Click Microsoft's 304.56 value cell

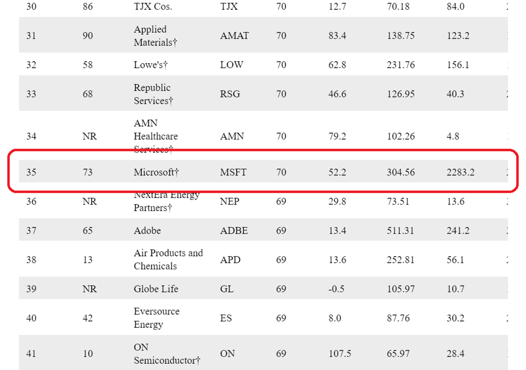tap(401, 172)
